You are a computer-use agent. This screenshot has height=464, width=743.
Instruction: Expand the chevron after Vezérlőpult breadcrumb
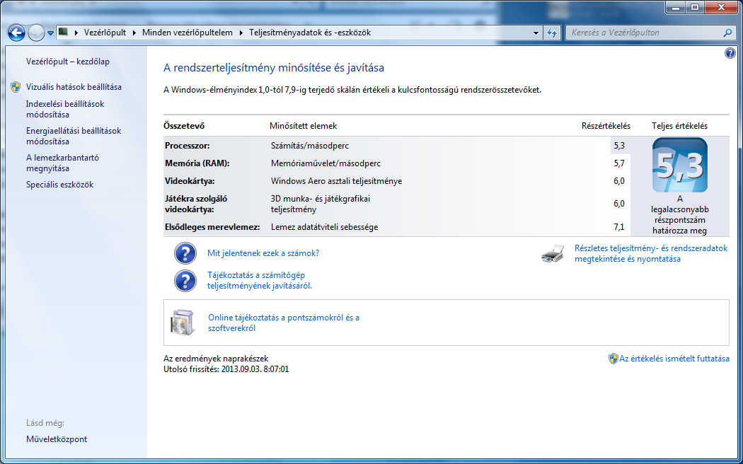click(x=134, y=33)
